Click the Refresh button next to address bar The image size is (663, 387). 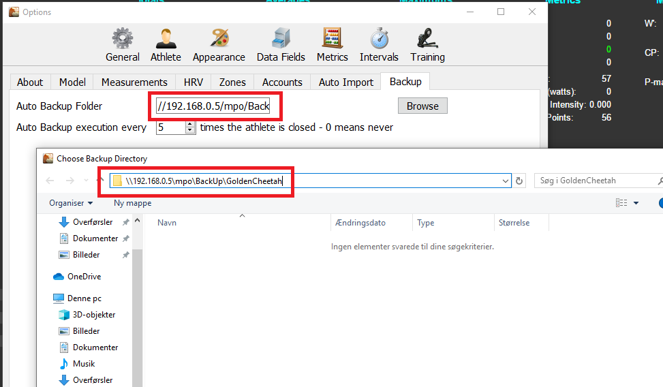point(519,181)
